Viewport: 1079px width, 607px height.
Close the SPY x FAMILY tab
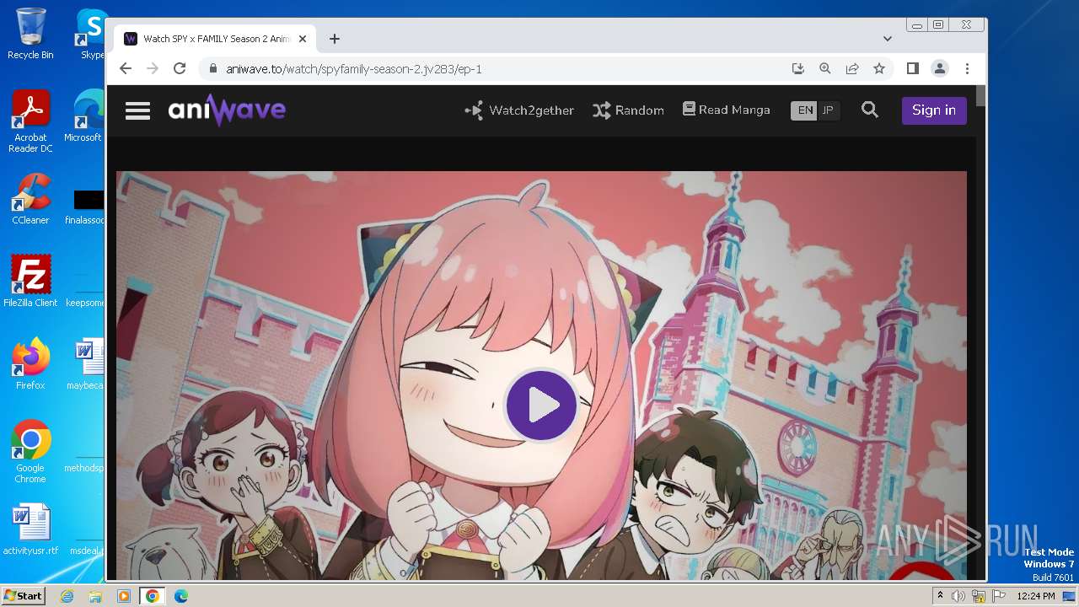click(303, 39)
